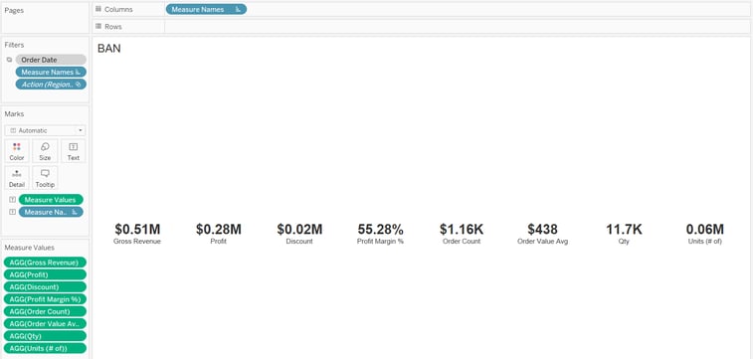This screenshot has width=753, height=359.
Task: Click the Measure Values card header
Action: point(29,248)
